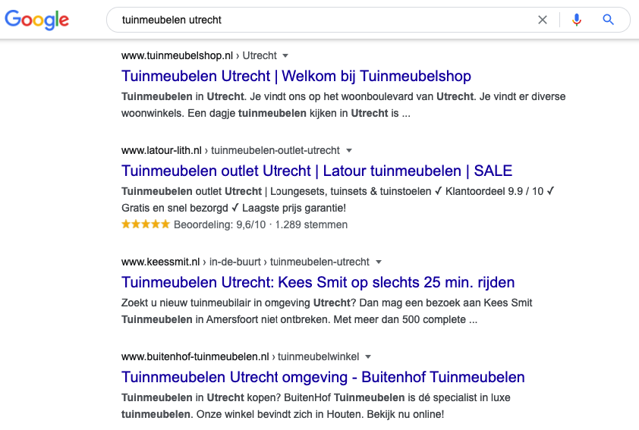Viewport: 639px width, 430px height.
Task: Click the www.keessmit.nl breadcrumb URL
Action: tap(161, 262)
